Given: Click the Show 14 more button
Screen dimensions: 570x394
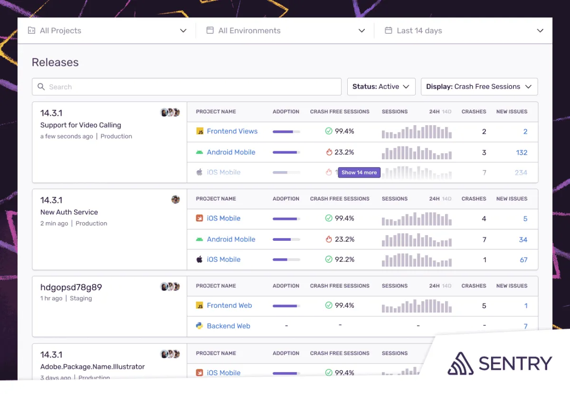Looking at the screenshot, I should click(x=359, y=173).
